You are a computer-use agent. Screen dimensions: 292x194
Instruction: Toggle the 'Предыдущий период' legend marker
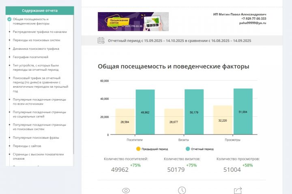coord(138,149)
